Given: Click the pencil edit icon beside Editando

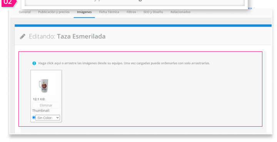Looking at the screenshot, I should point(23,36).
